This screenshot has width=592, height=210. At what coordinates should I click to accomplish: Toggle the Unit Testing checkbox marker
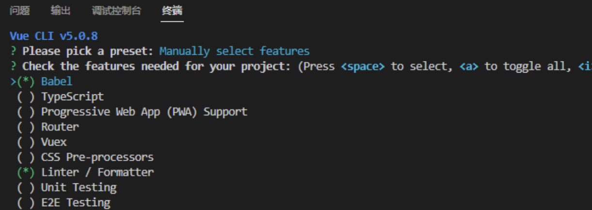point(26,187)
